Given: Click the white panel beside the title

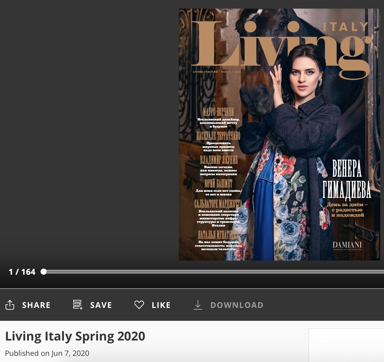Looking at the screenshot, I should [346, 345].
